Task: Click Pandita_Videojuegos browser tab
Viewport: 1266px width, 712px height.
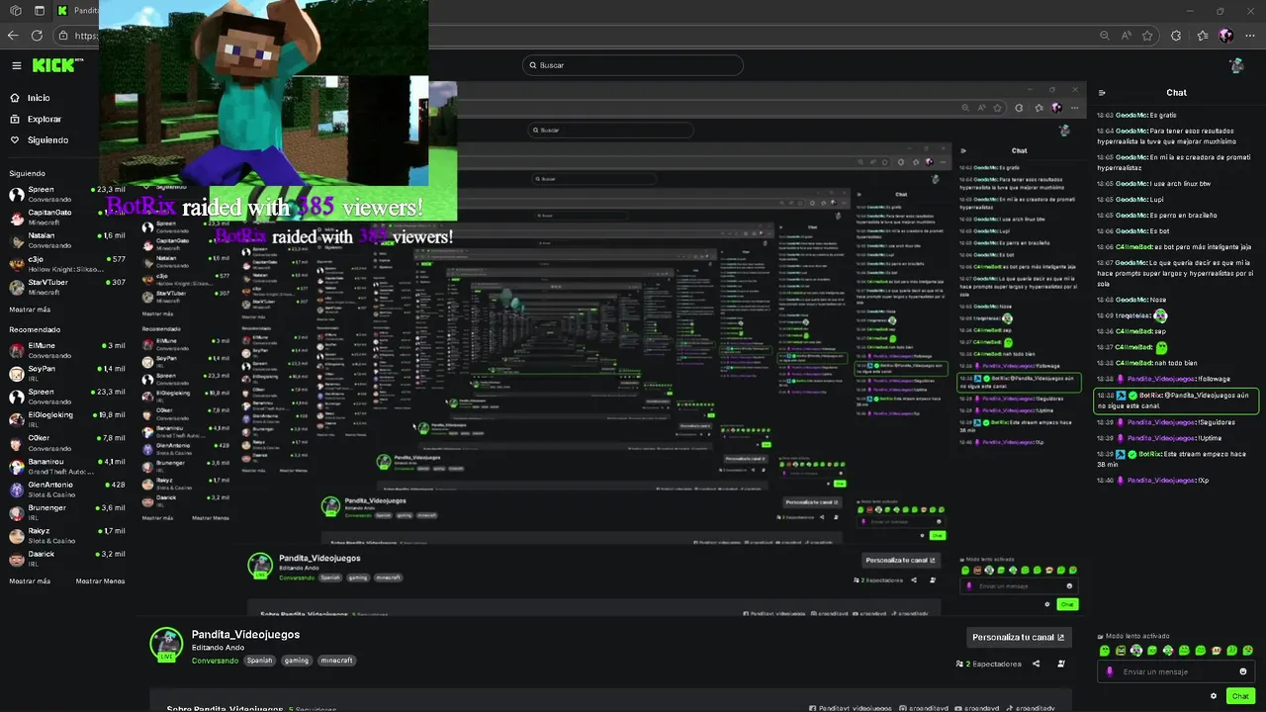Action: point(77,11)
